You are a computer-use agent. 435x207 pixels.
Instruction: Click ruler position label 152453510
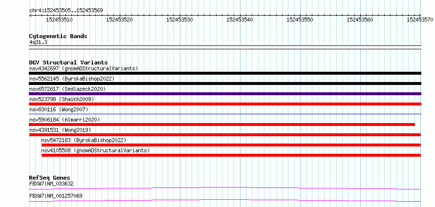click(x=59, y=20)
